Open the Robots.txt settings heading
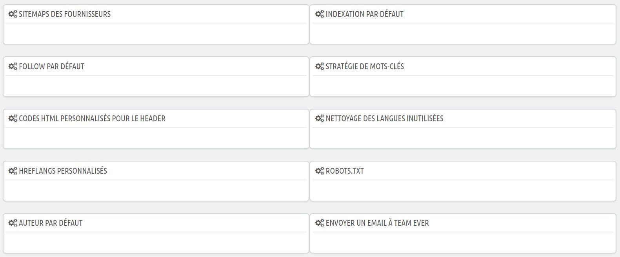Image resolution: width=620 pixels, height=257 pixels. [x=345, y=171]
